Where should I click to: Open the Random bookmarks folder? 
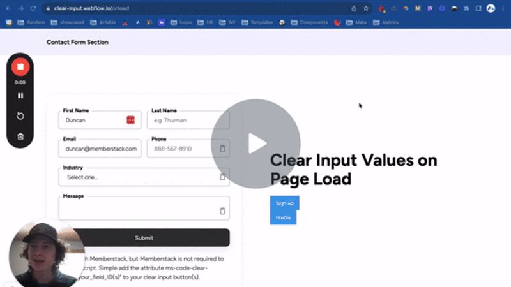(31, 22)
